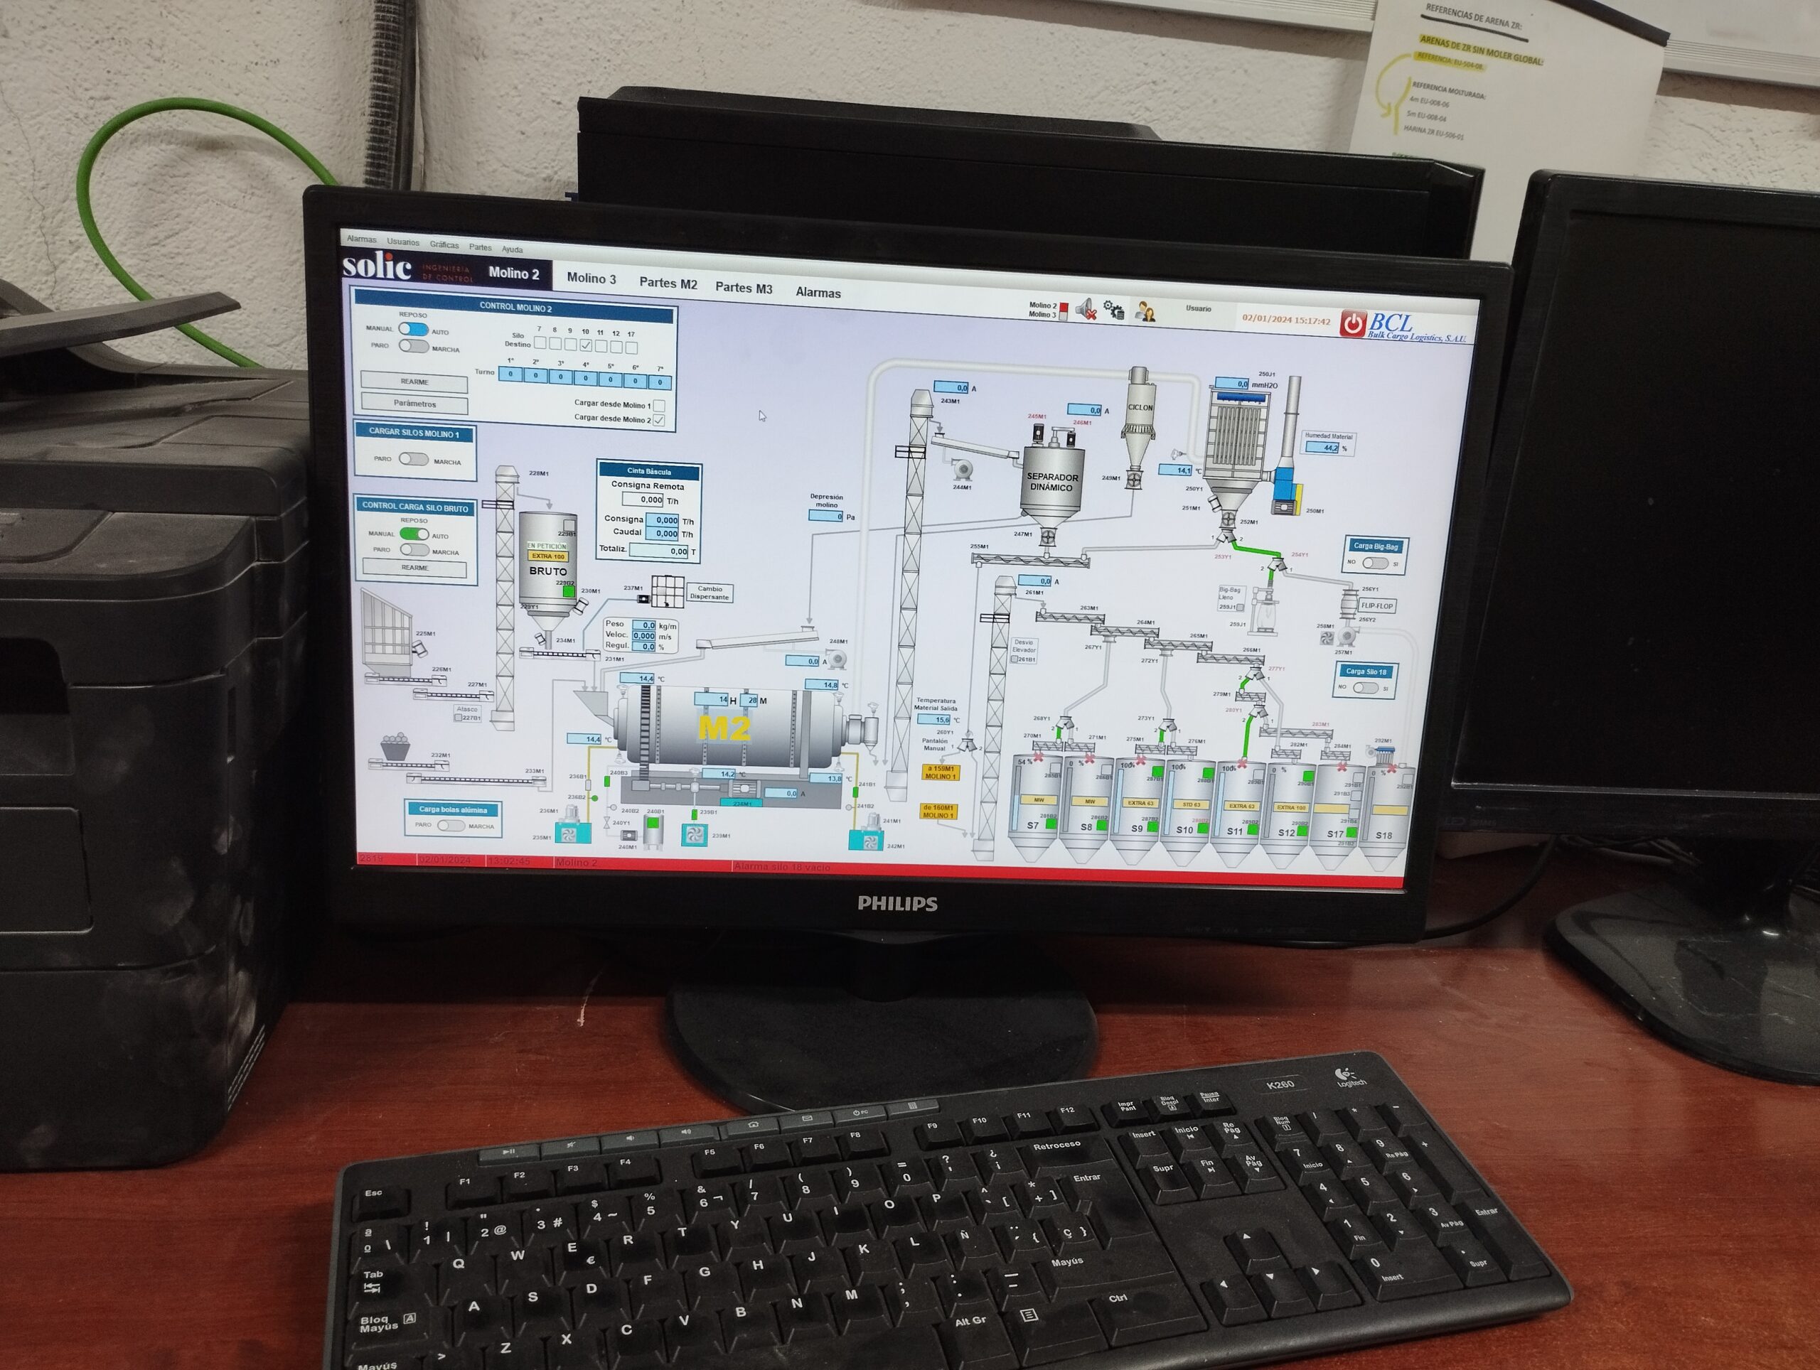Screen dimensions: 1820x1370
Task: Open the Gráficas menu
Action: coord(444,245)
